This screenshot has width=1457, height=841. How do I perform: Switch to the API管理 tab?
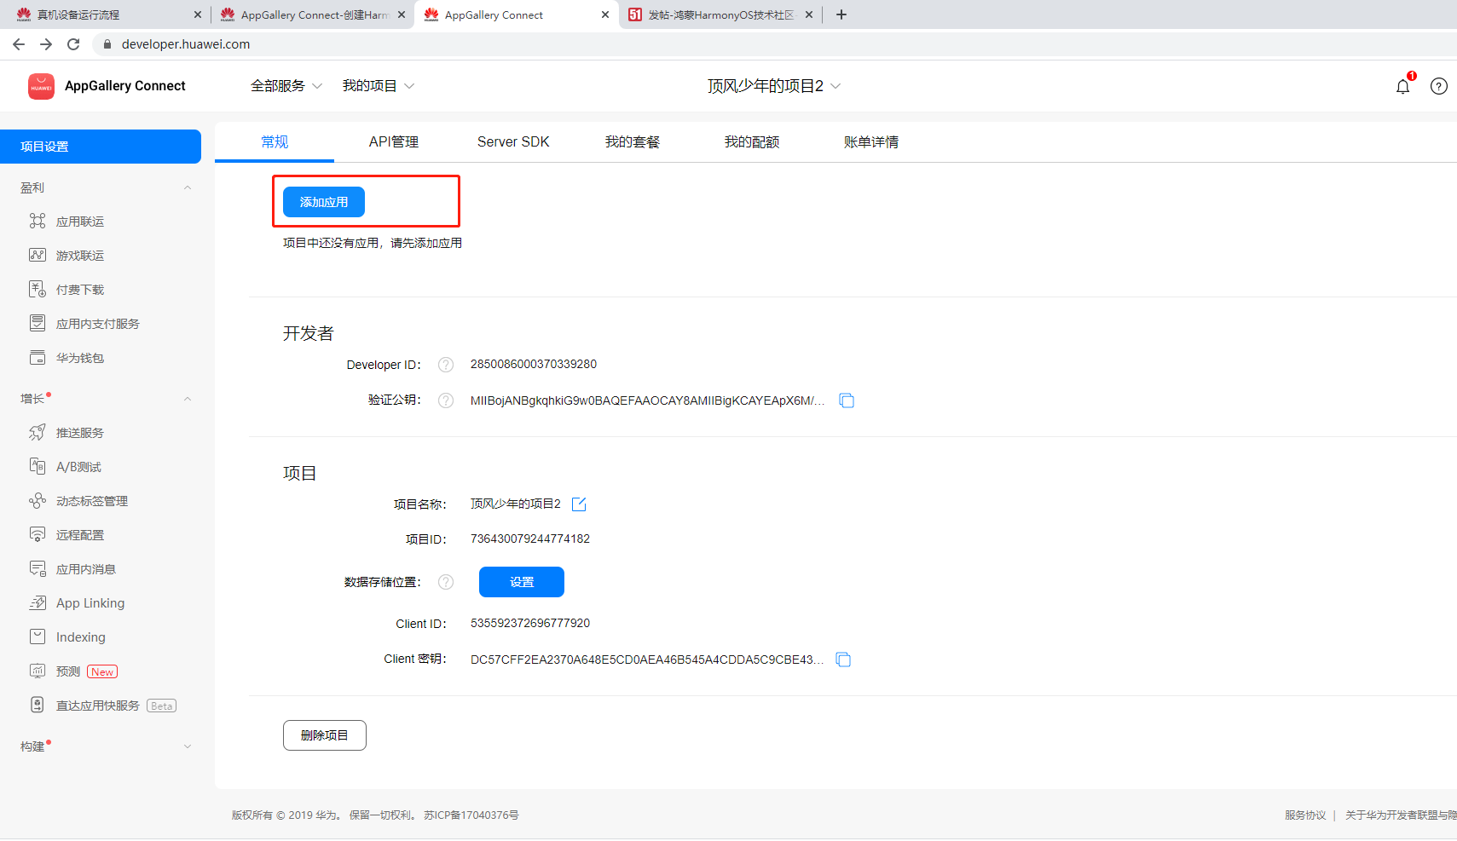pyautogui.click(x=394, y=141)
